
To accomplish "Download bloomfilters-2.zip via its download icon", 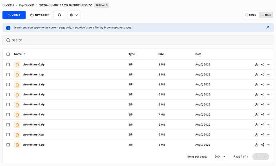I will coord(256,85).
